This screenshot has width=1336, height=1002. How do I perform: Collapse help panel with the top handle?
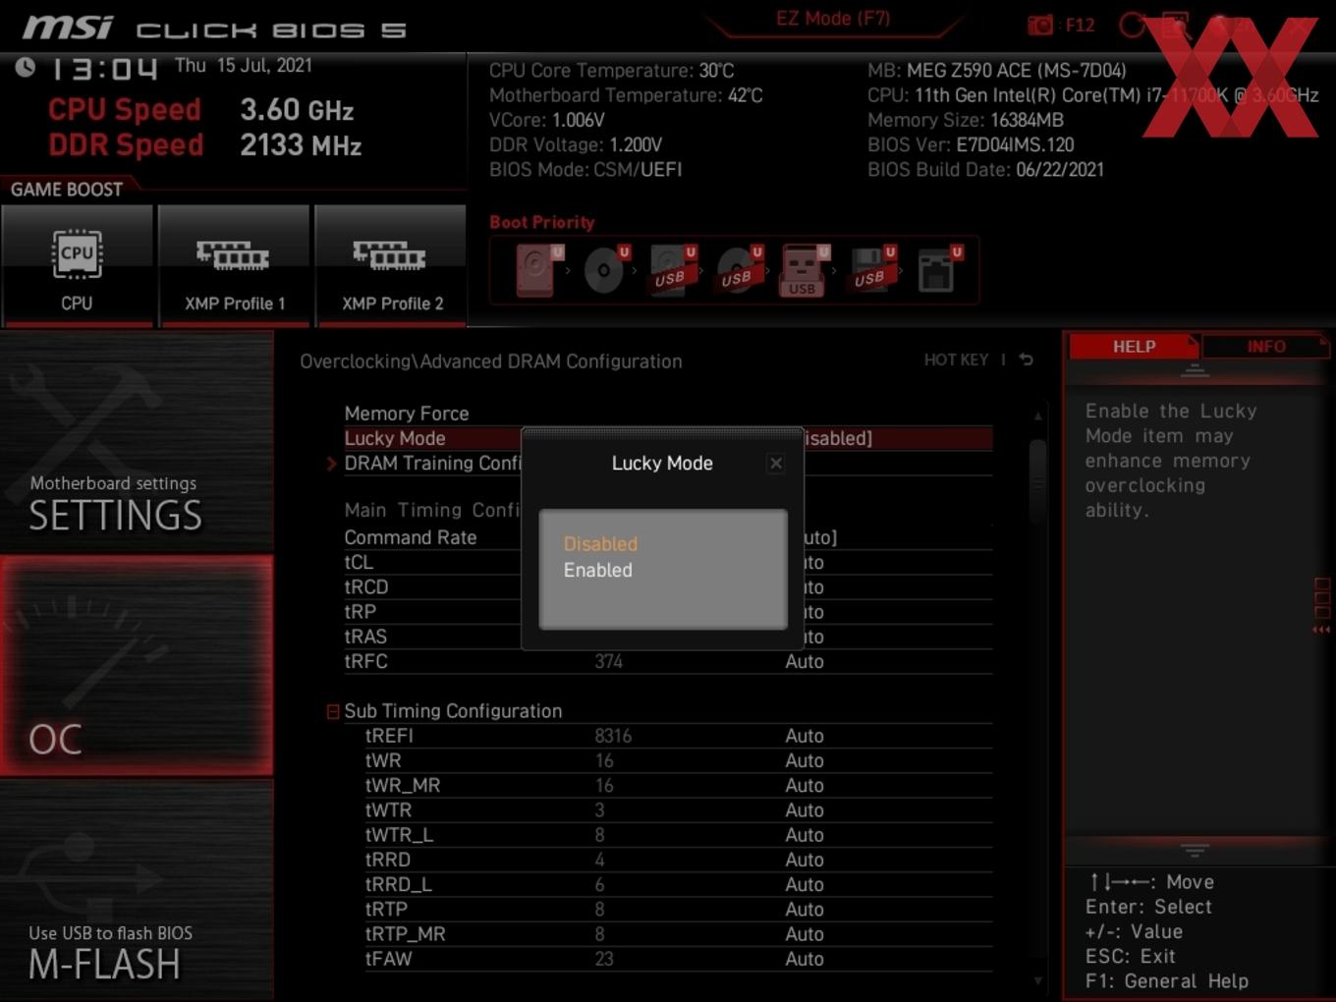(1195, 371)
